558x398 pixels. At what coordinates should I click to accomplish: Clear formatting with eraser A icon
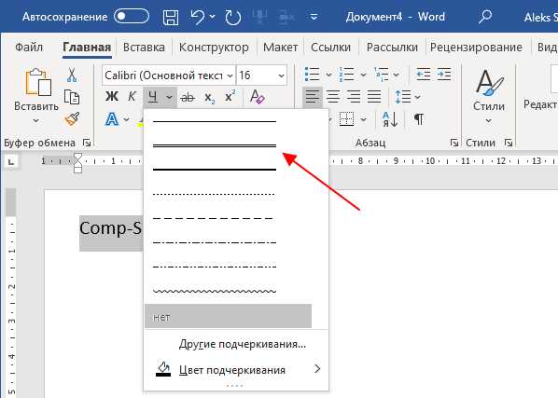[x=257, y=96]
